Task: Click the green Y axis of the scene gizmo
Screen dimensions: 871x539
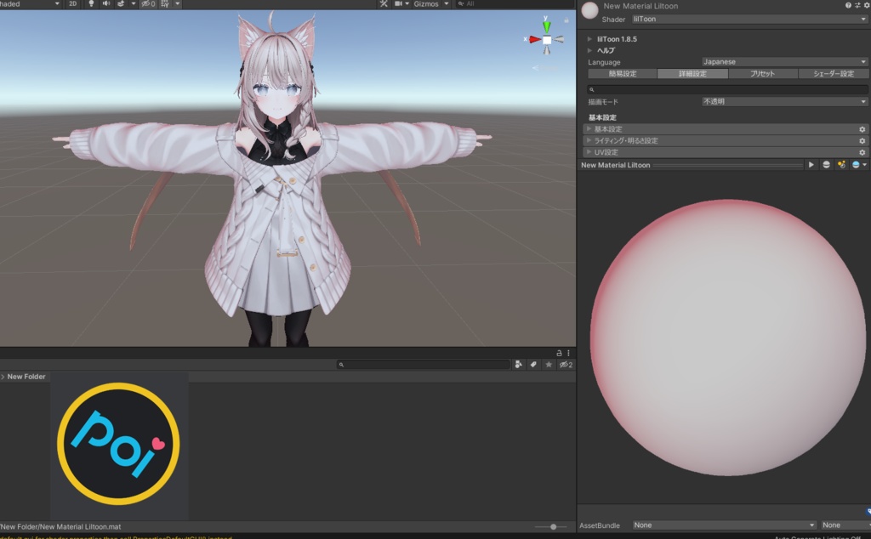Action: 547,26
